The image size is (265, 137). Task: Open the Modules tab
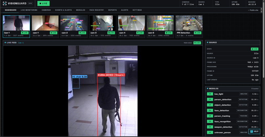pyautogui.click(x=81, y=10)
